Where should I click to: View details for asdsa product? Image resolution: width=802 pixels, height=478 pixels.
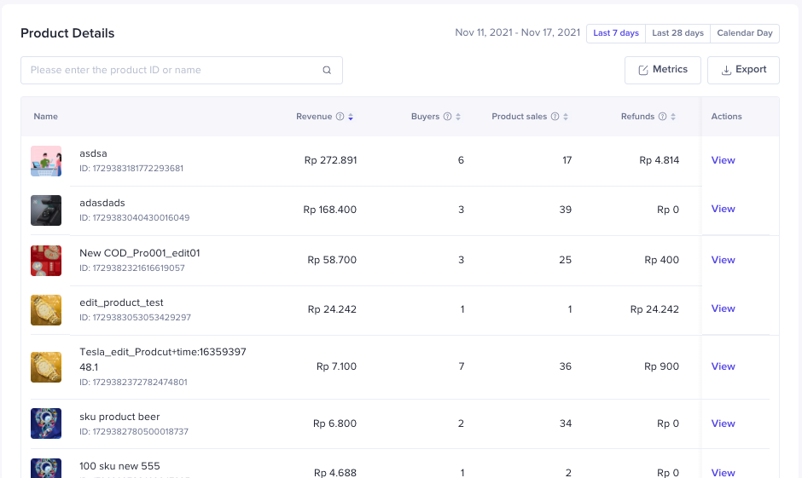coord(723,160)
